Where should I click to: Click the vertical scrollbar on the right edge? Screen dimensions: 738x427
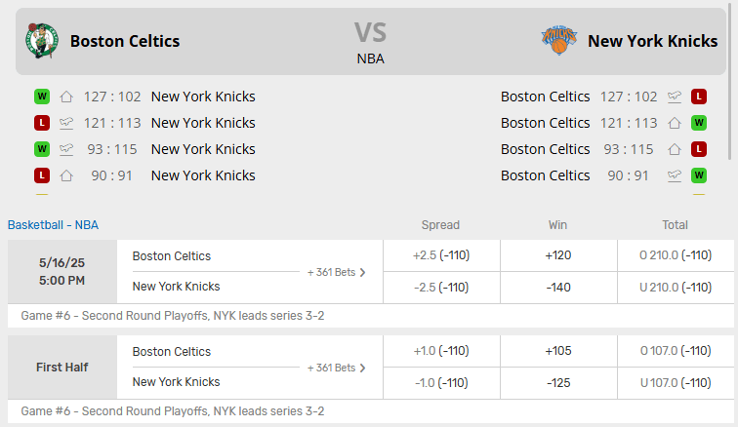tap(730, 80)
